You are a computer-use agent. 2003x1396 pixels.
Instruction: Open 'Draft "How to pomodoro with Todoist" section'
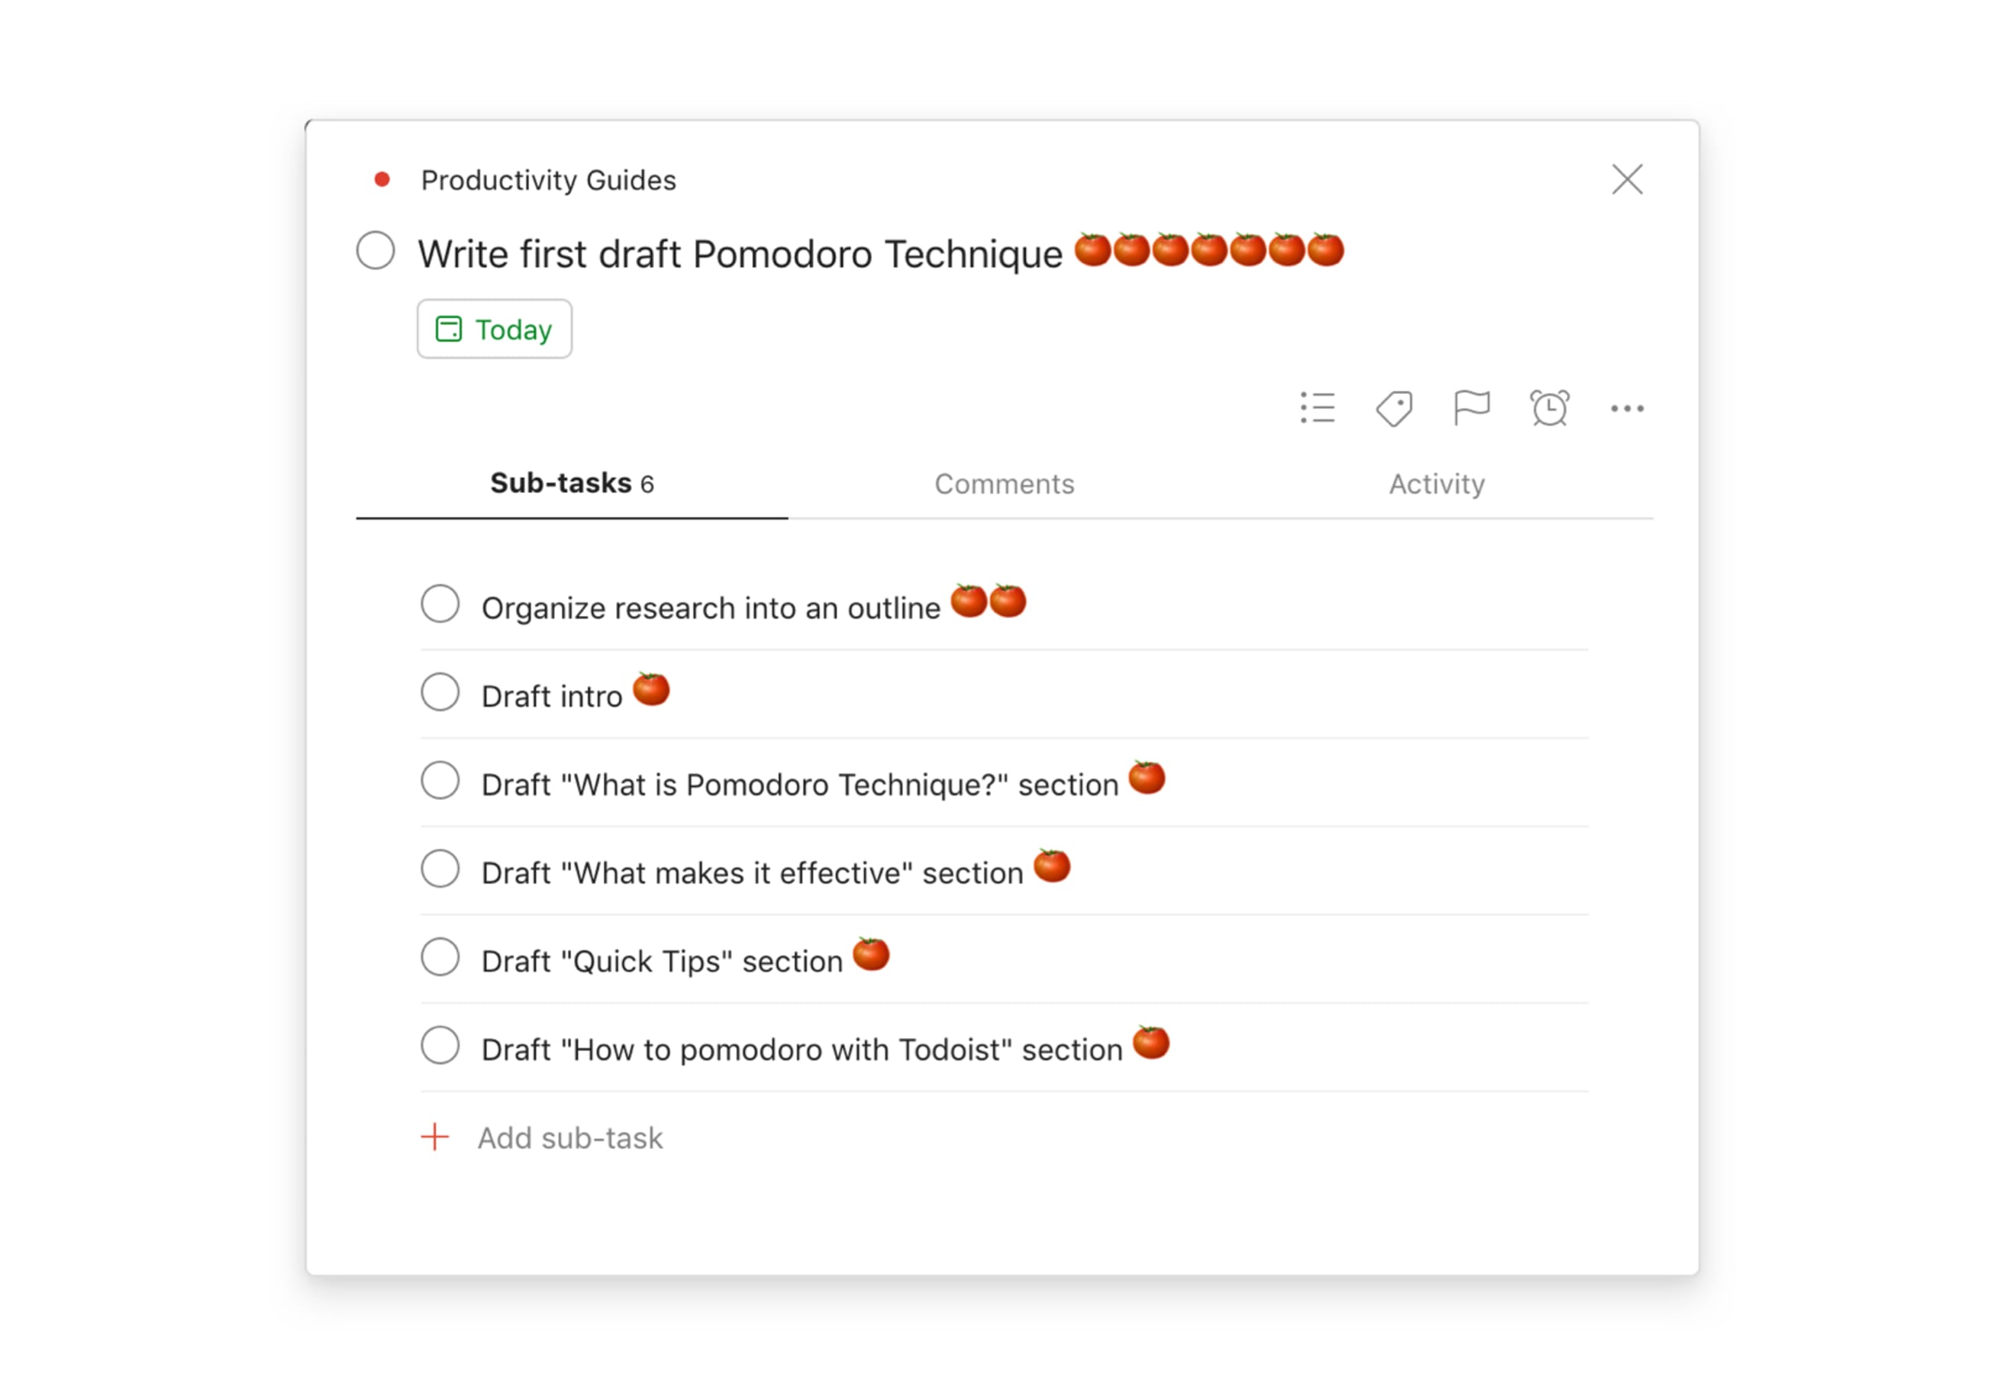click(x=802, y=1049)
